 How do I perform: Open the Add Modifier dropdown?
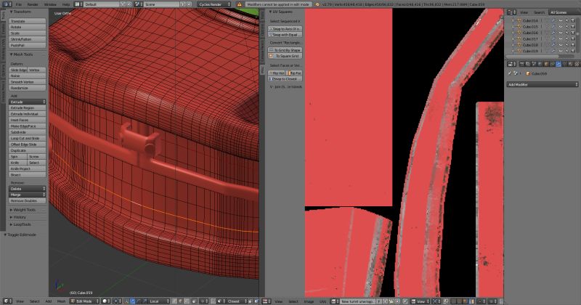(543, 84)
